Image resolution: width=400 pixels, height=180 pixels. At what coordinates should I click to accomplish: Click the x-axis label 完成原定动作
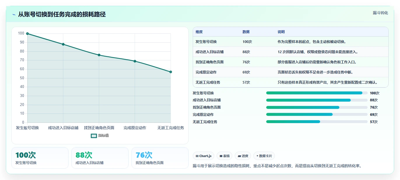135,128
